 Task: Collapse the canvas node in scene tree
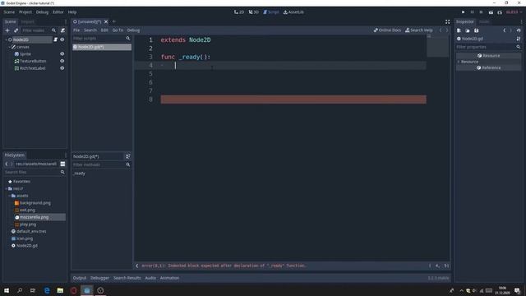tap(9, 47)
